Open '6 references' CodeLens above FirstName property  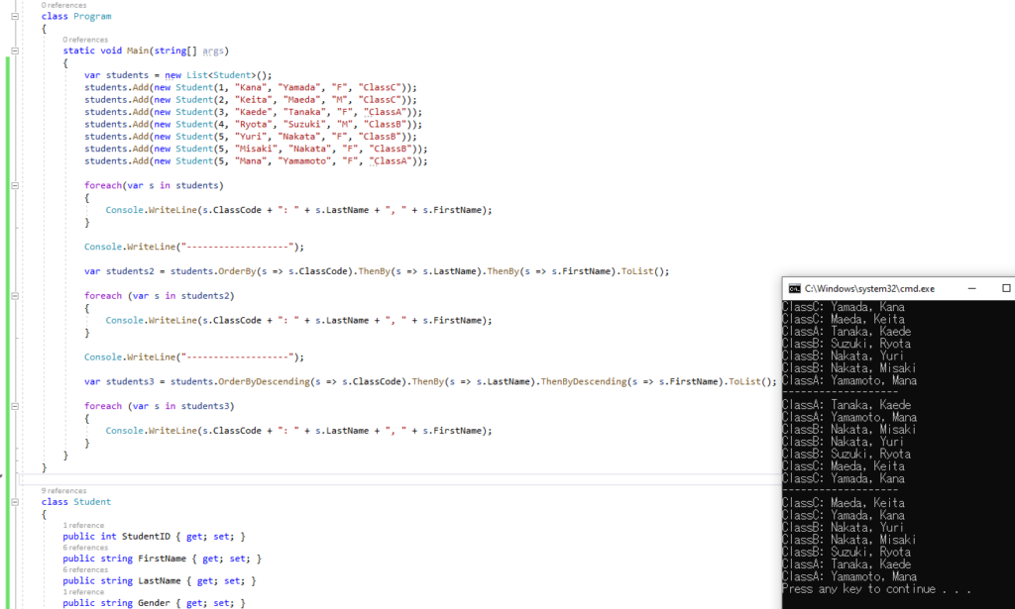click(x=85, y=548)
